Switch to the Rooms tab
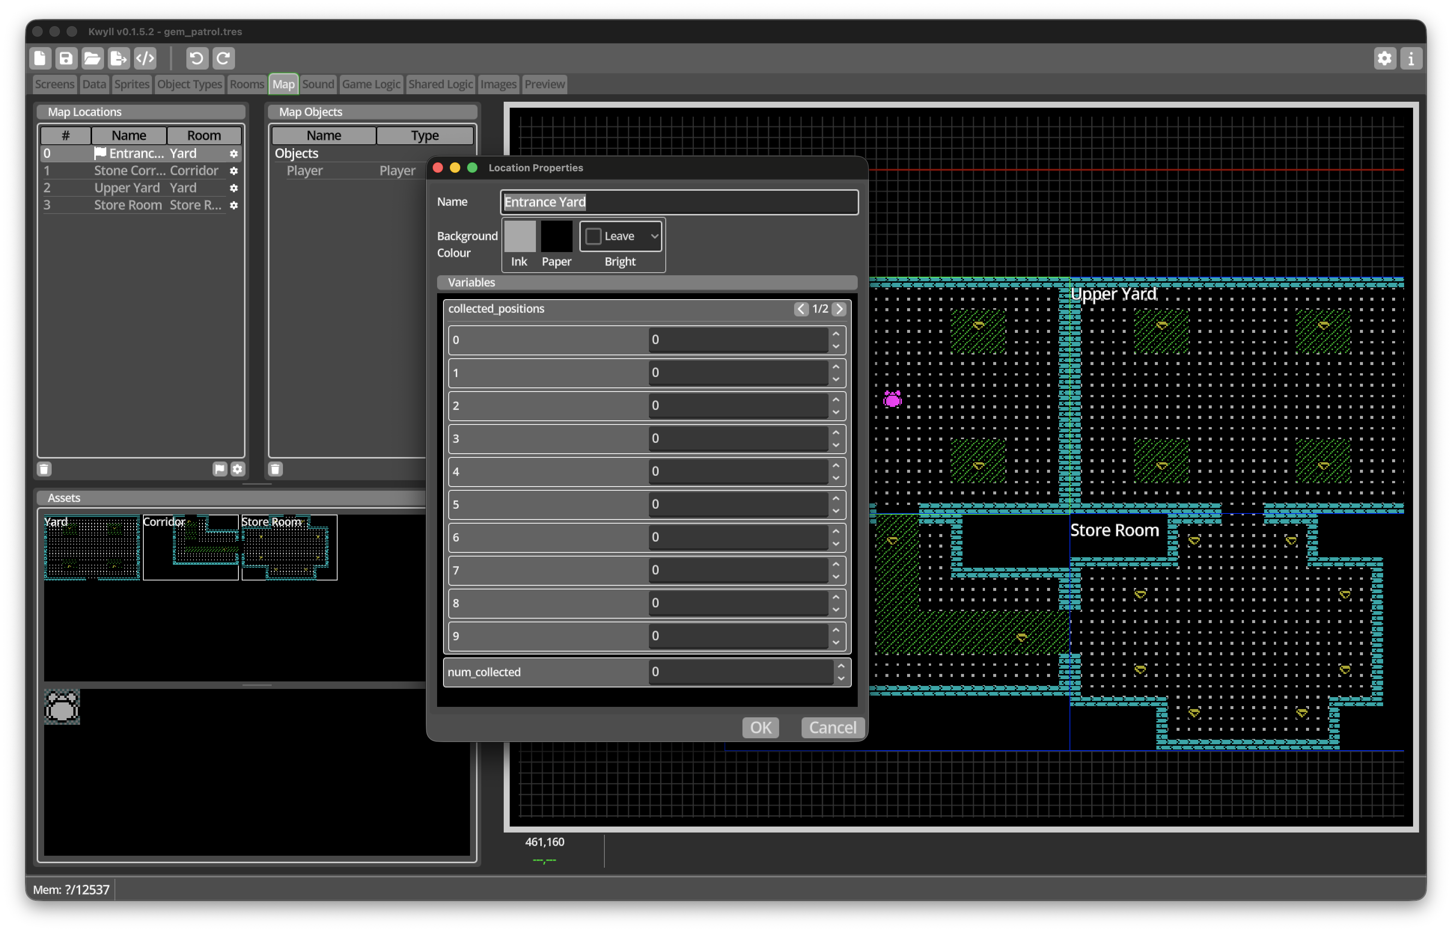 [x=247, y=84]
